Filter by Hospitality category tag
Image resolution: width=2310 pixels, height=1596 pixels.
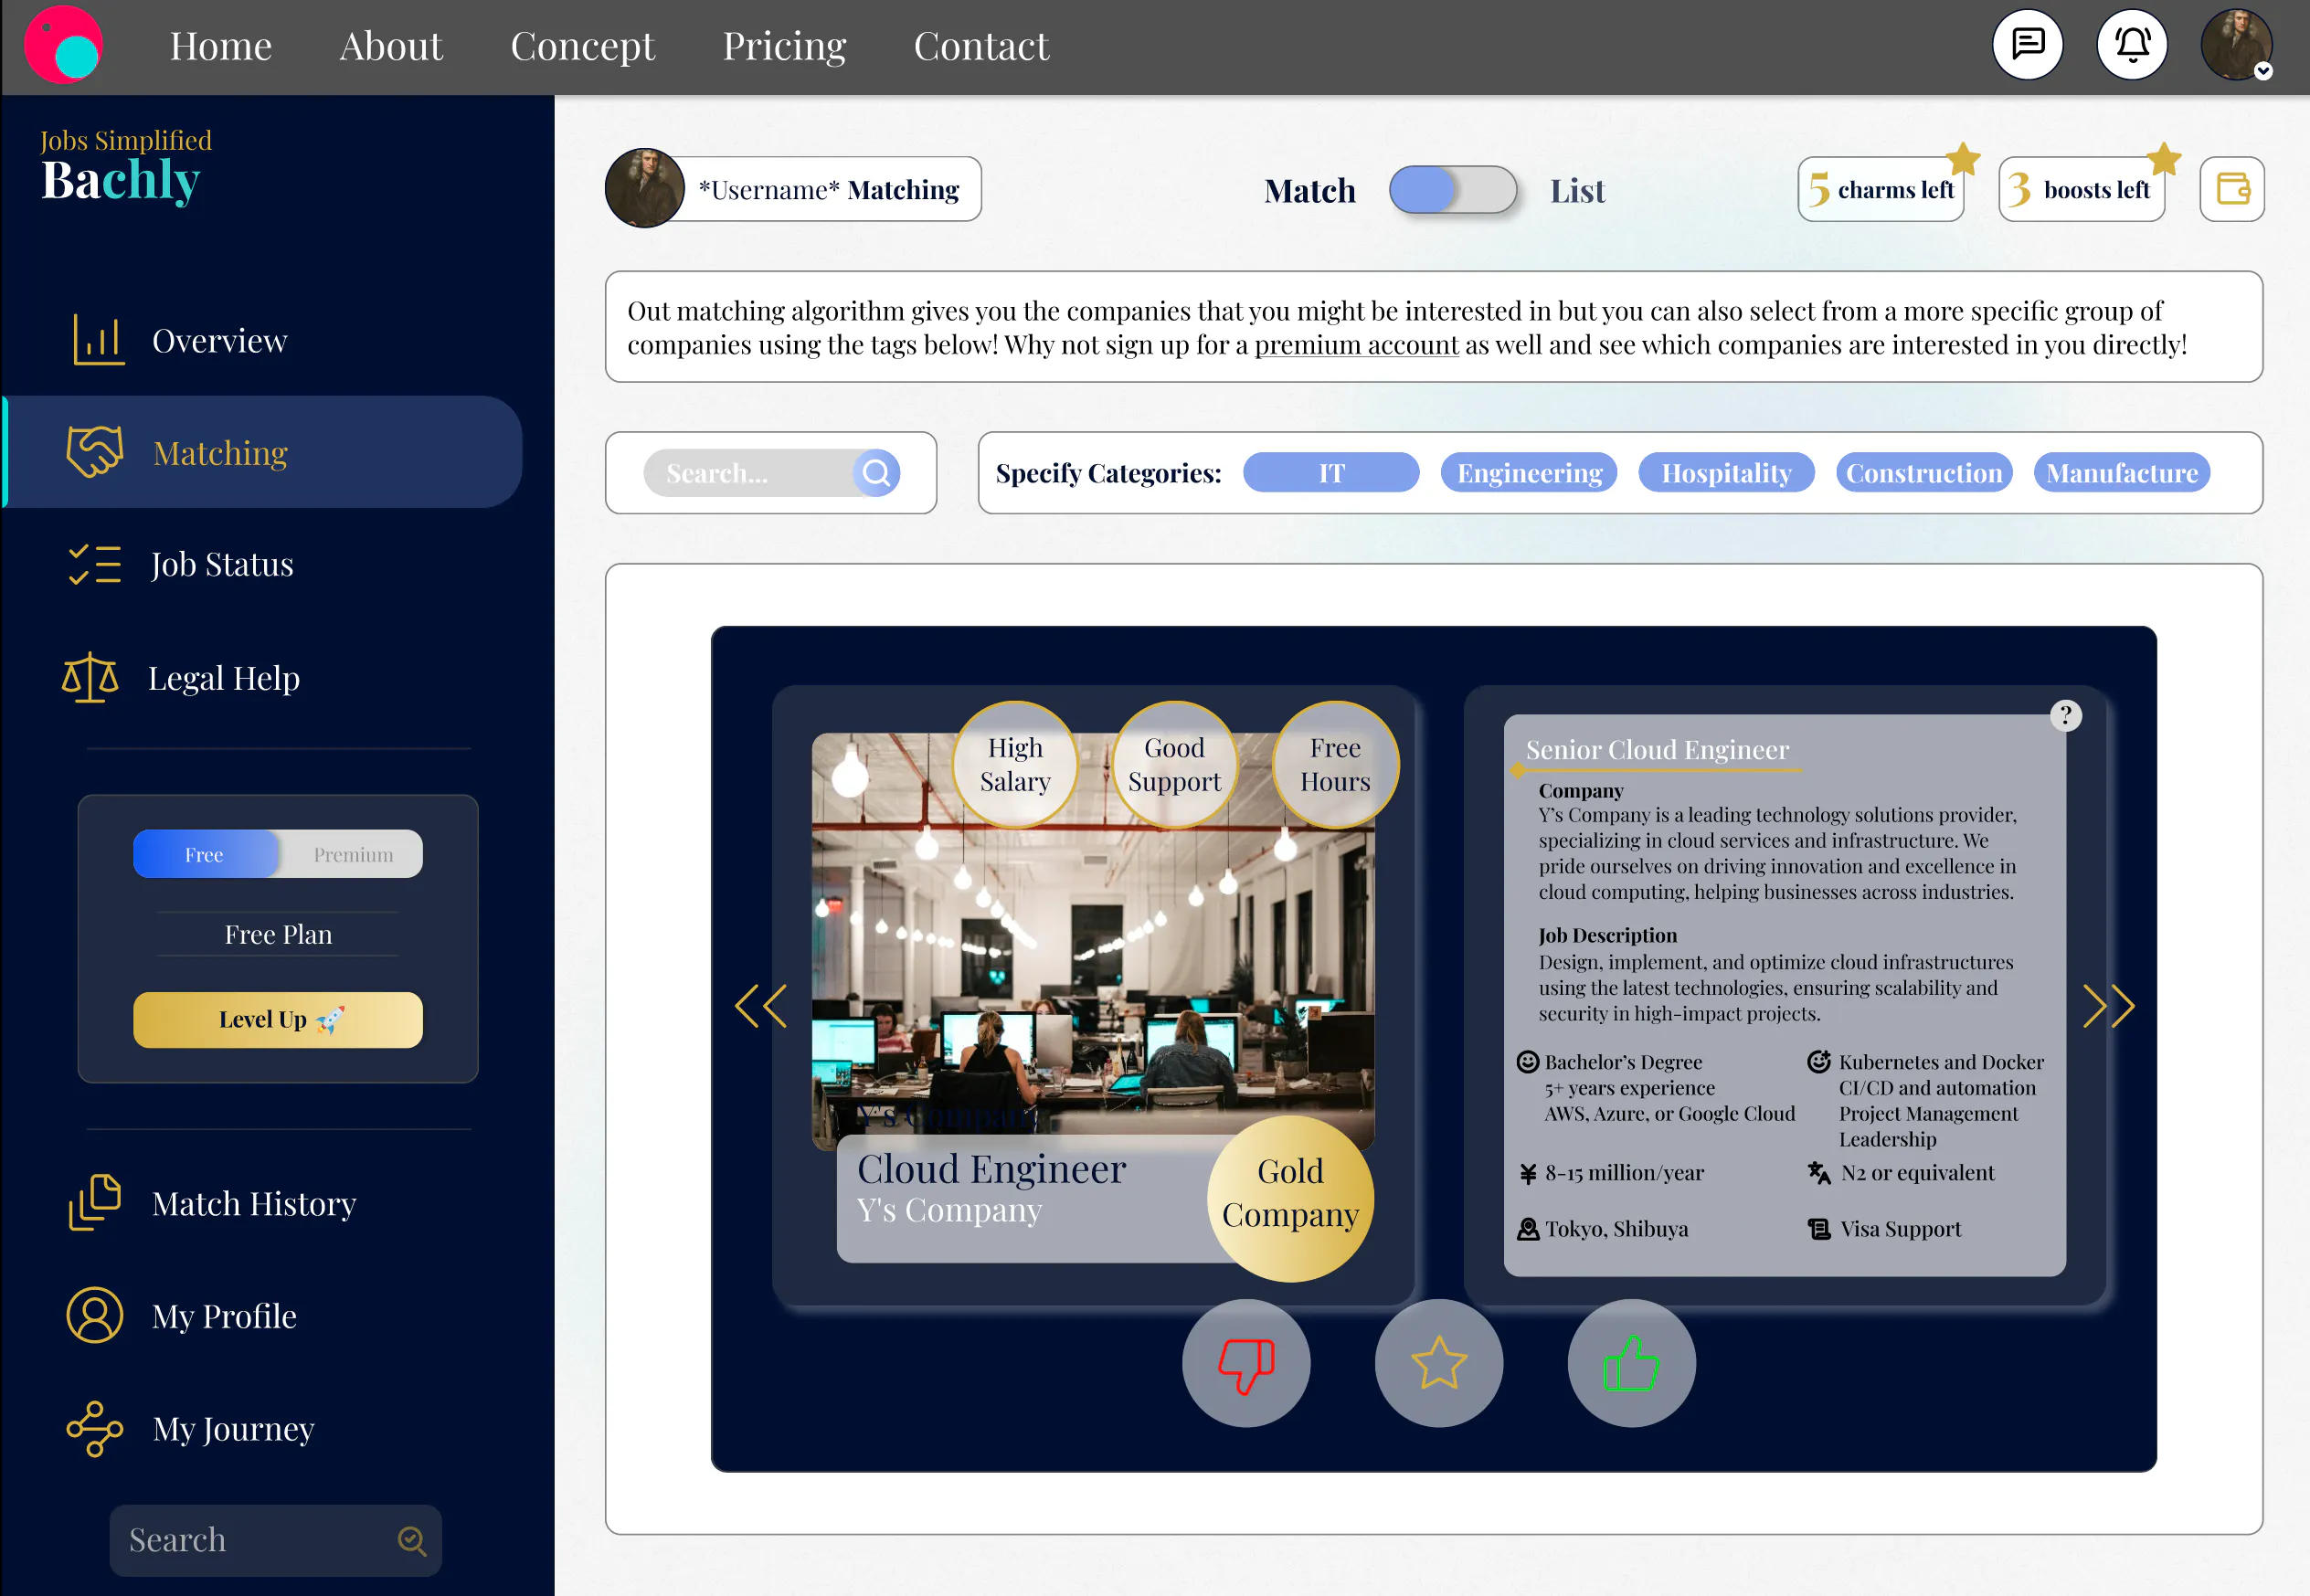(x=1725, y=473)
